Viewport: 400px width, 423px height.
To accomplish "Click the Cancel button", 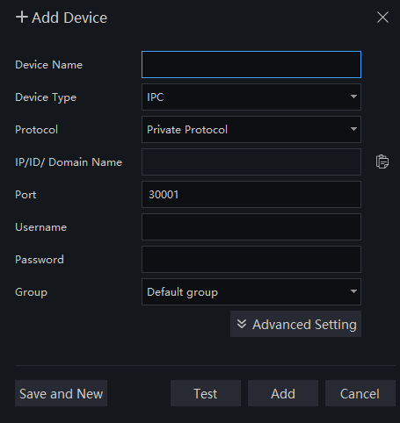I will pos(360,393).
